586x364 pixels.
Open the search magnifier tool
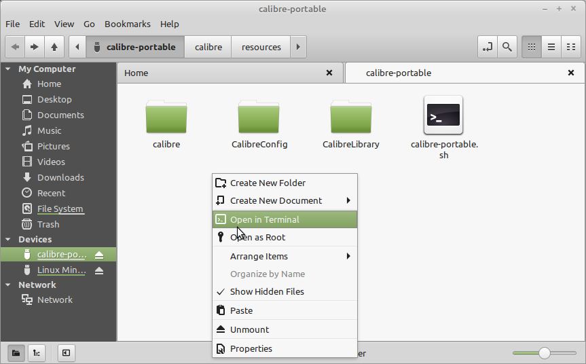pos(507,47)
